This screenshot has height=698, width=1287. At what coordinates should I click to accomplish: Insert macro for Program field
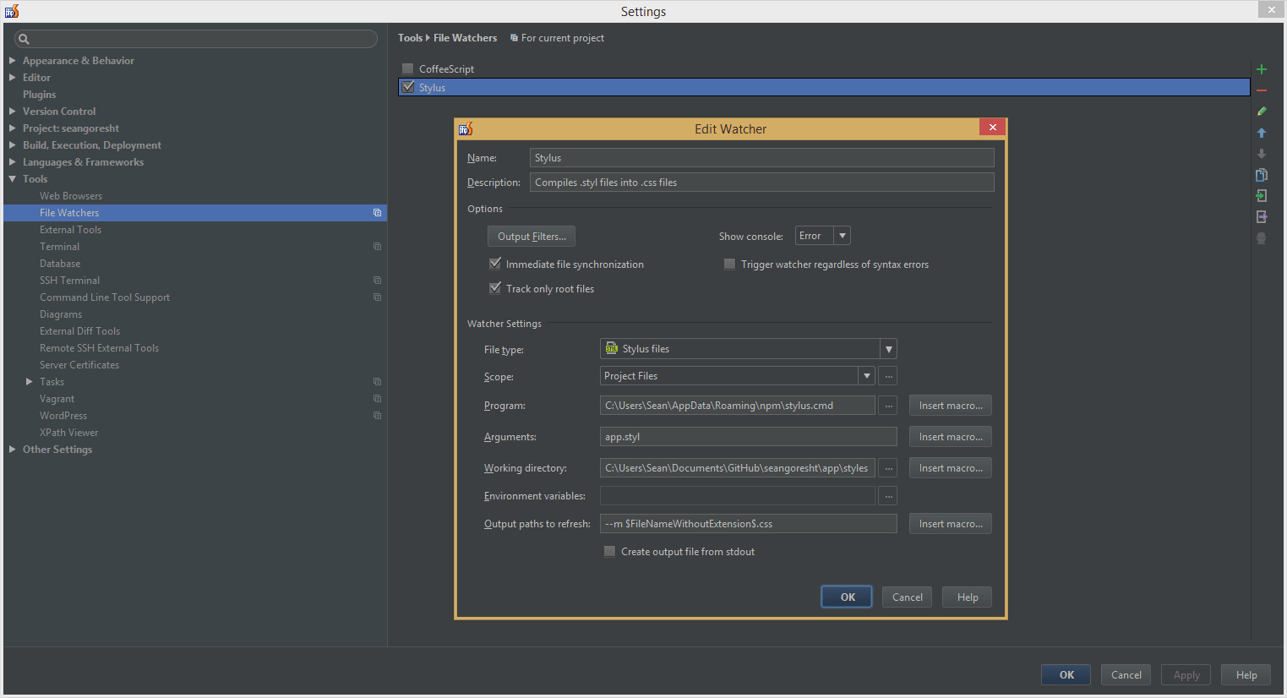(x=951, y=406)
